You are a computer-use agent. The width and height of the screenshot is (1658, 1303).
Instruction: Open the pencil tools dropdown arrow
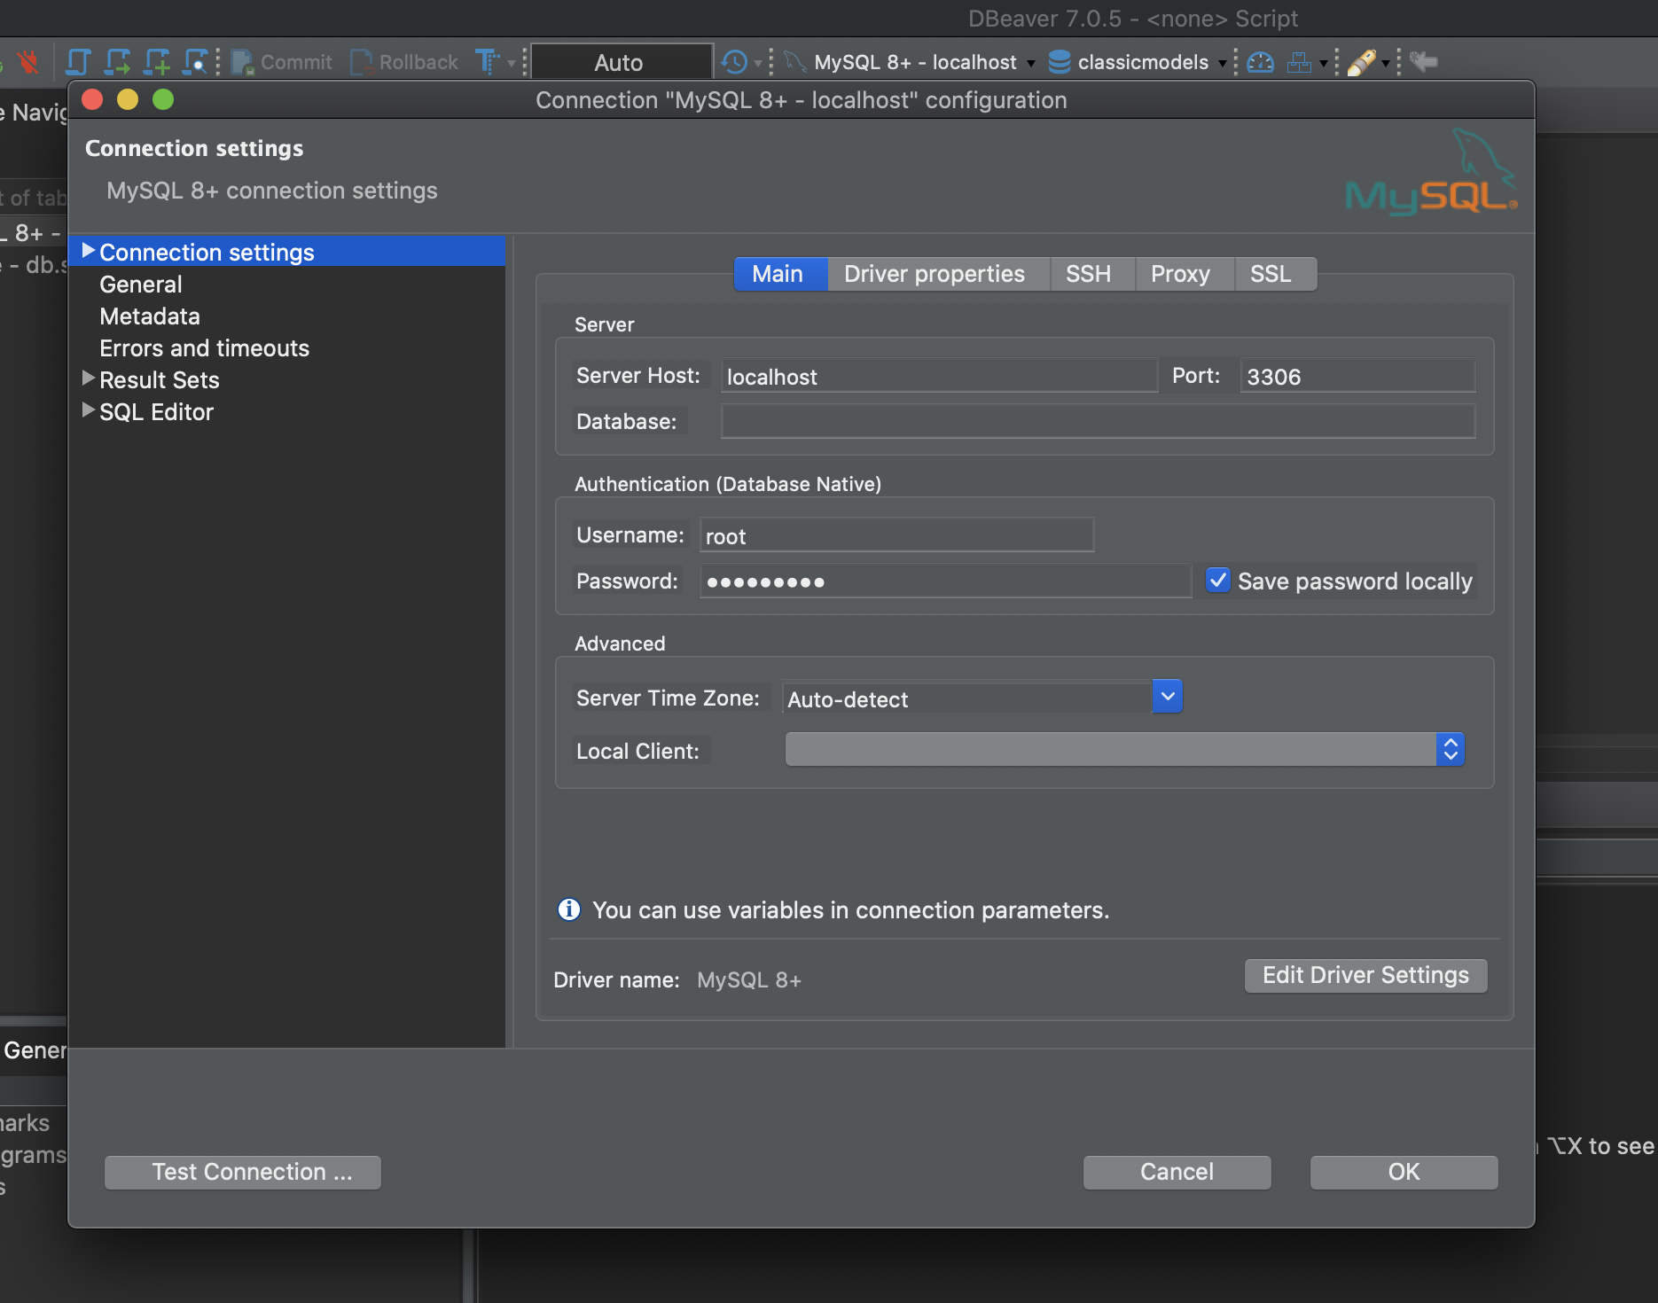pyautogui.click(x=1386, y=63)
